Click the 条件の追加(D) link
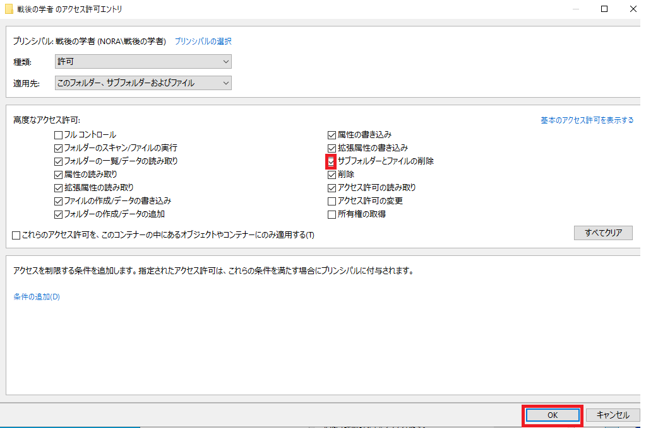This screenshot has width=646, height=428. click(37, 296)
